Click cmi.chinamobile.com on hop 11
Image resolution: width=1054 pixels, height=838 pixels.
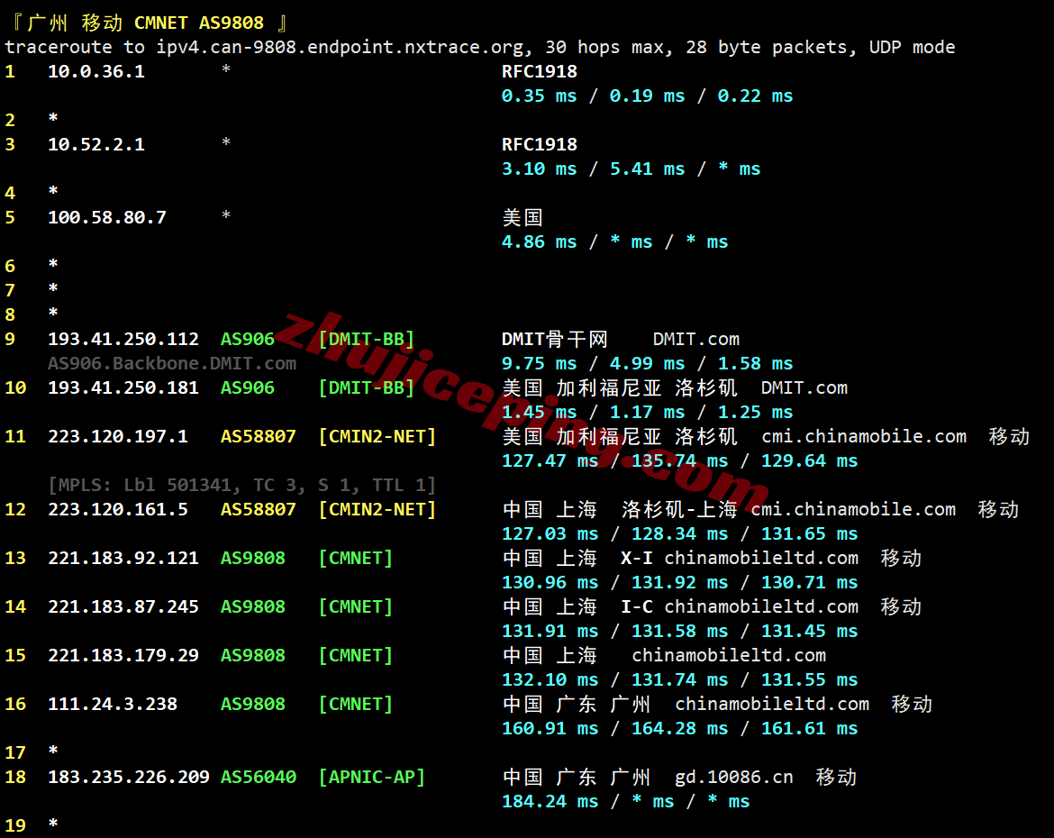click(864, 437)
